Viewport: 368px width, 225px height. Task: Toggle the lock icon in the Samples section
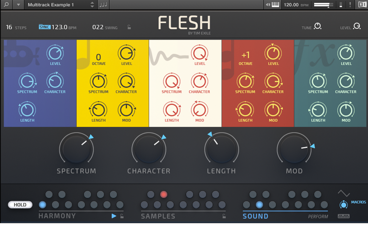224,216
